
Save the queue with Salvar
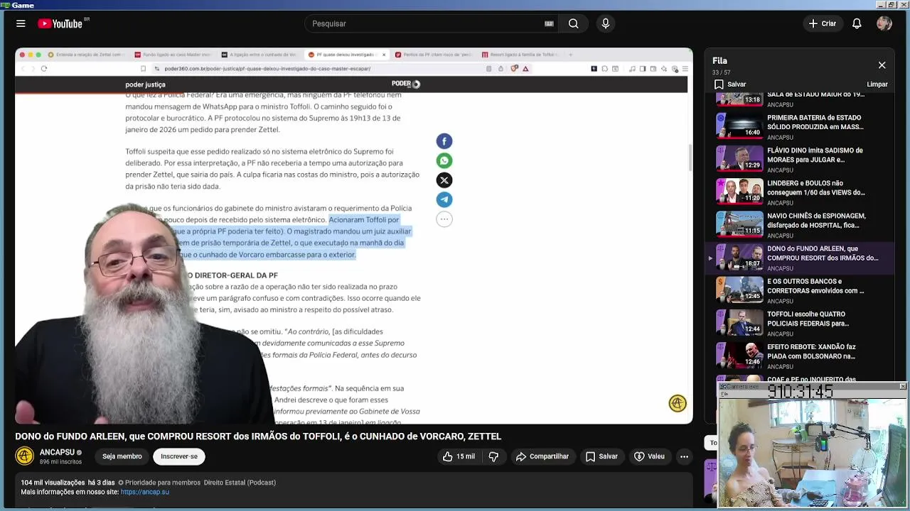click(731, 84)
